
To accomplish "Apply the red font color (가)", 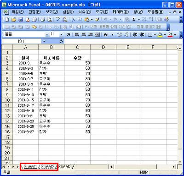I will [170, 35].
